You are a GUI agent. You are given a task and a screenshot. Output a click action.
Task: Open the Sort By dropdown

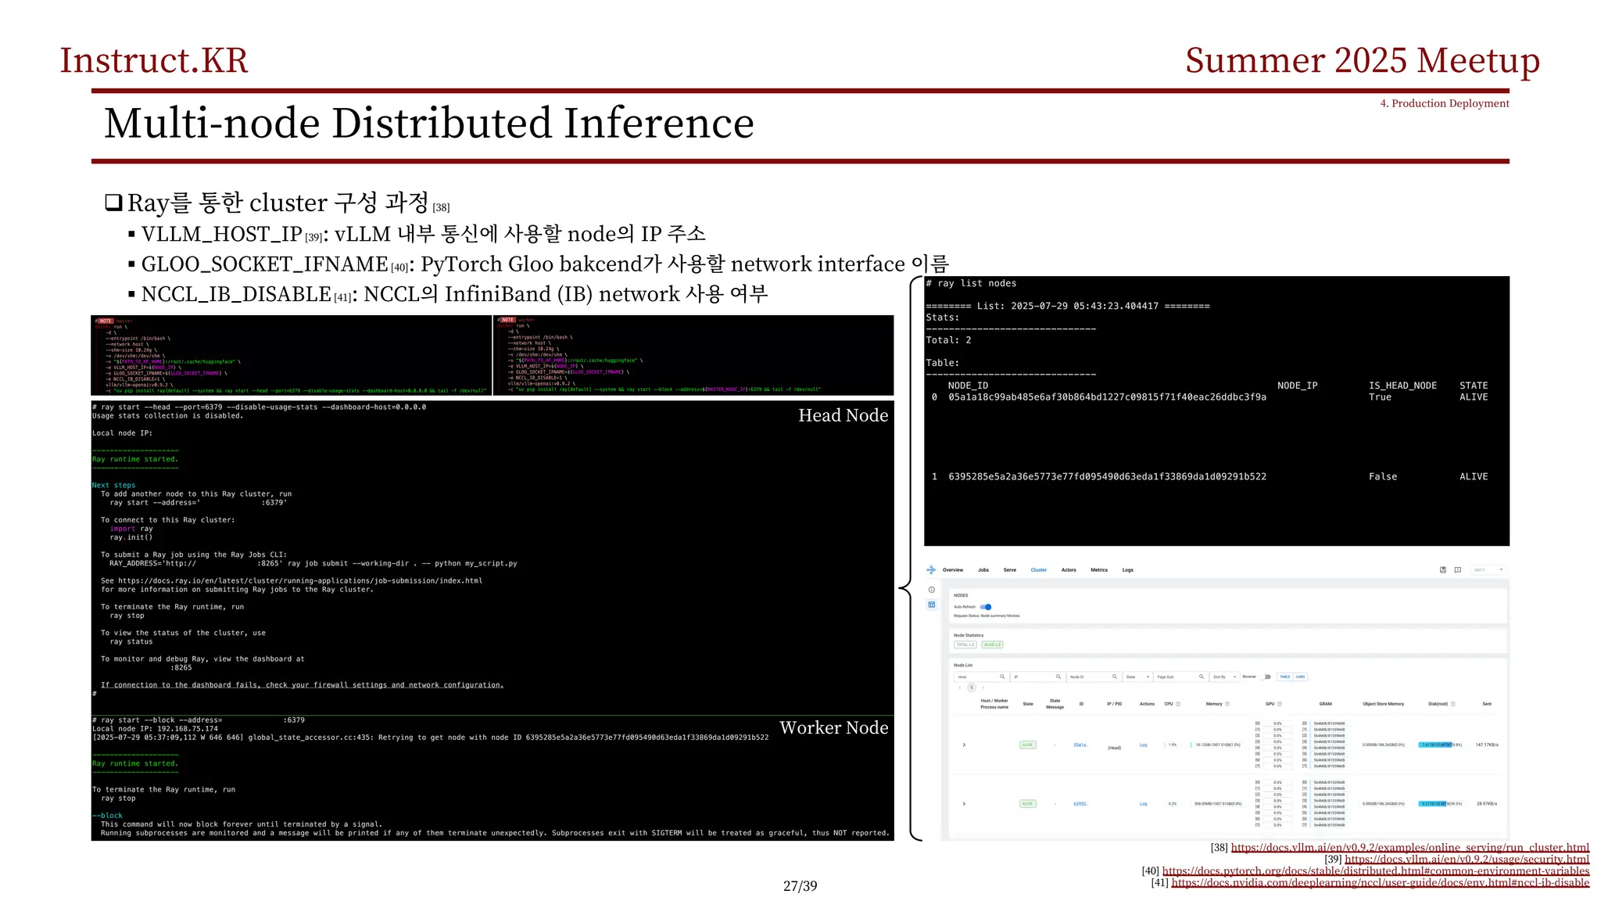point(1225,677)
